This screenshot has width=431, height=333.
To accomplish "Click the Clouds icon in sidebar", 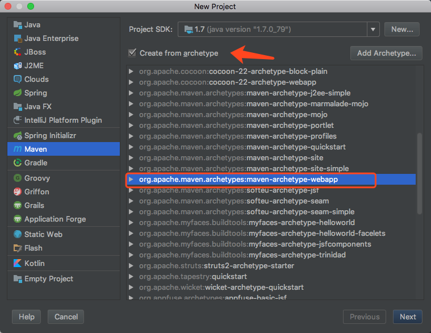I will (x=17, y=80).
